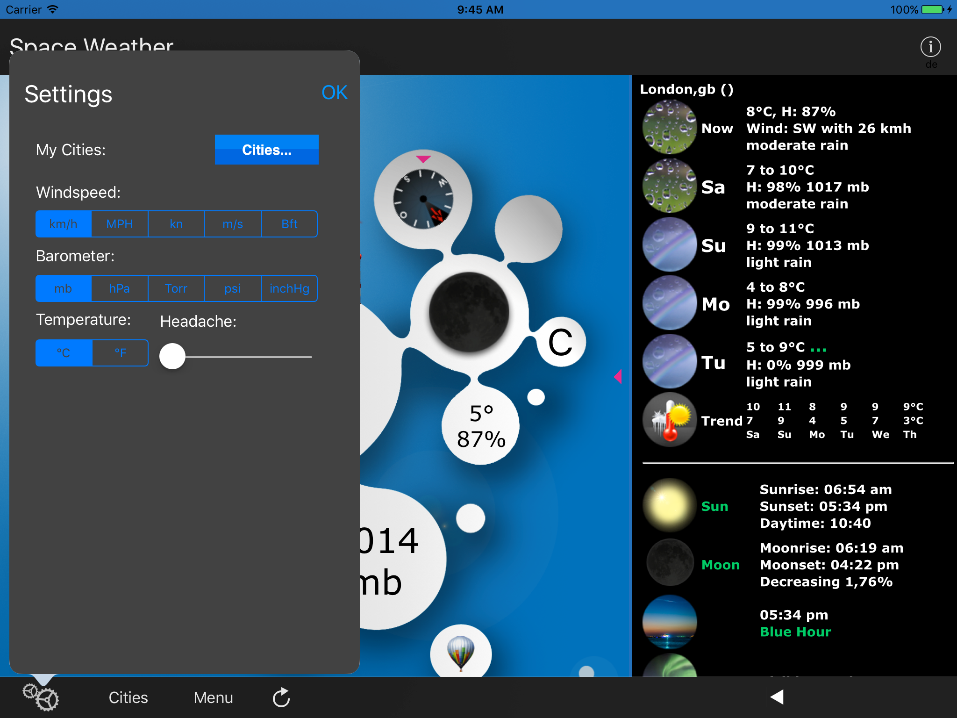Screen dimensions: 957x718
Task: Open Menu in bottom toolbar
Action: pos(213,697)
